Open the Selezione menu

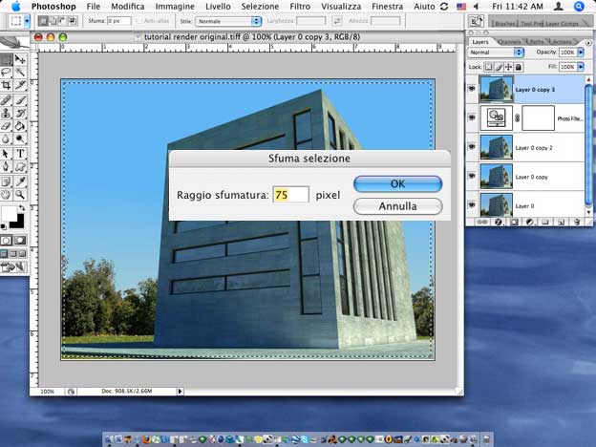[260, 7]
